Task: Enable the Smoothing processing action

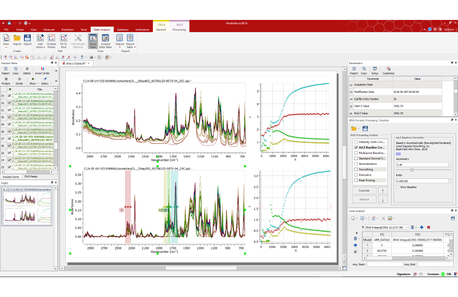Action: [356, 170]
